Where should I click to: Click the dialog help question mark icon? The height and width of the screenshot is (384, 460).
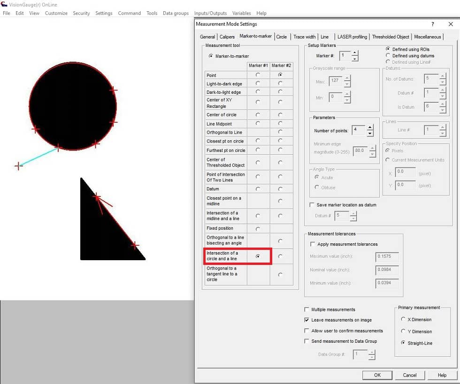(433, 24)
